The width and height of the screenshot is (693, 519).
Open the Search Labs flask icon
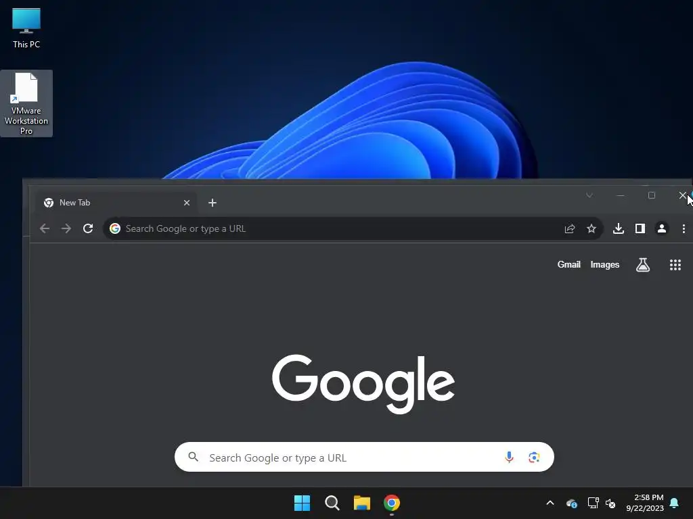[643, 265]
